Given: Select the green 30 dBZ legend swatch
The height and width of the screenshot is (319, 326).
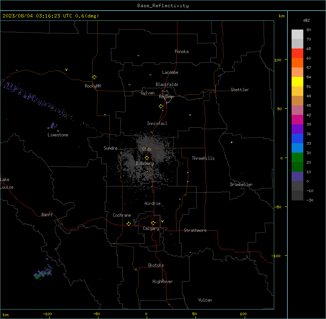Looking at the screenshot, I should [x=297, y=158].
